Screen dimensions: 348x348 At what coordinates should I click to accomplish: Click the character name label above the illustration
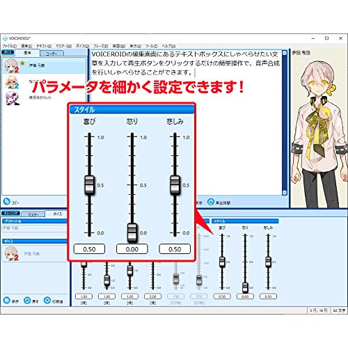(x=301, y=53)
